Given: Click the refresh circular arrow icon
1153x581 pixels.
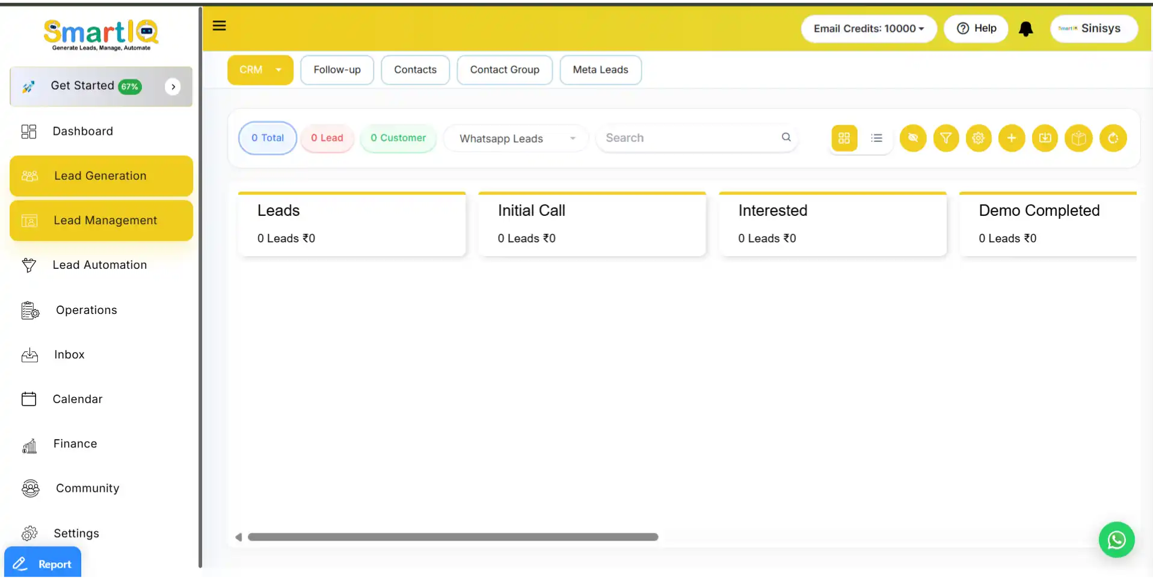Looking at the screenshot, I should pos(1113,138).
